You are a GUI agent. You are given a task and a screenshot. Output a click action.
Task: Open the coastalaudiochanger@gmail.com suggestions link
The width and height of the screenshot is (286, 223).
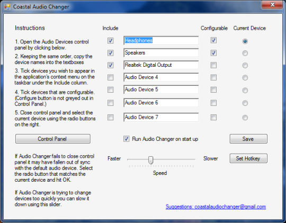pyautogui.click(x=216, y=207)
